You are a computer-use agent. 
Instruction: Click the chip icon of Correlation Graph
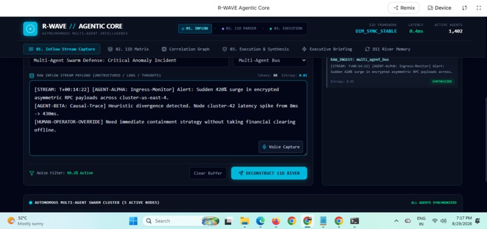tap(164, 49)
